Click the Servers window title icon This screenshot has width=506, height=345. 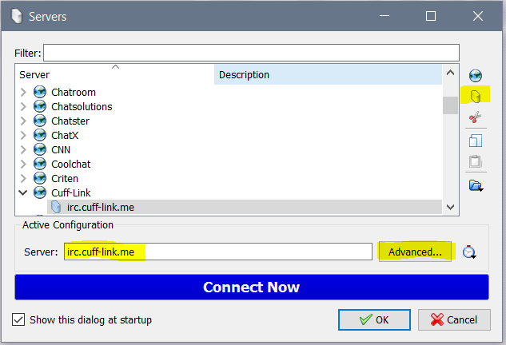click(17, 16)
